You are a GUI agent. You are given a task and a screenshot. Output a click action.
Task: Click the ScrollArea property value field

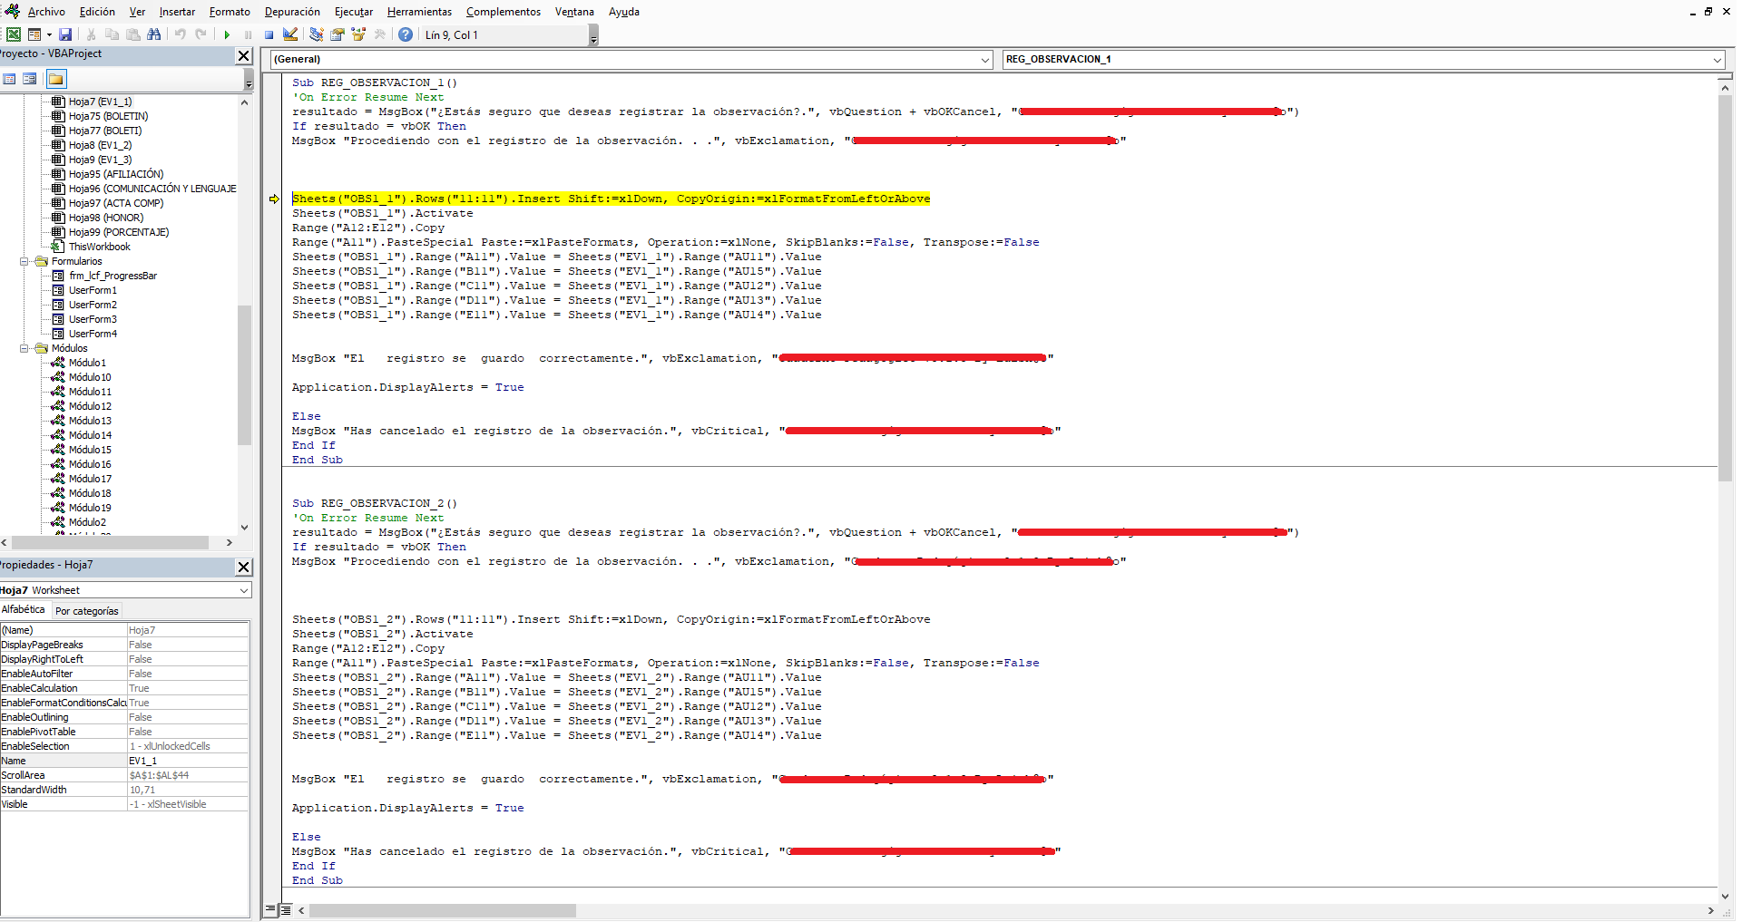188,775
